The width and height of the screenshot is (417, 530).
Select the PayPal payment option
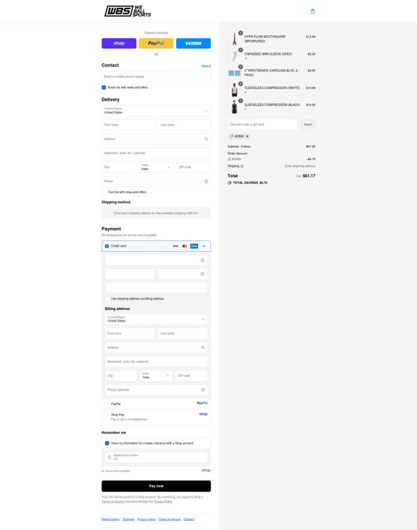108,404
